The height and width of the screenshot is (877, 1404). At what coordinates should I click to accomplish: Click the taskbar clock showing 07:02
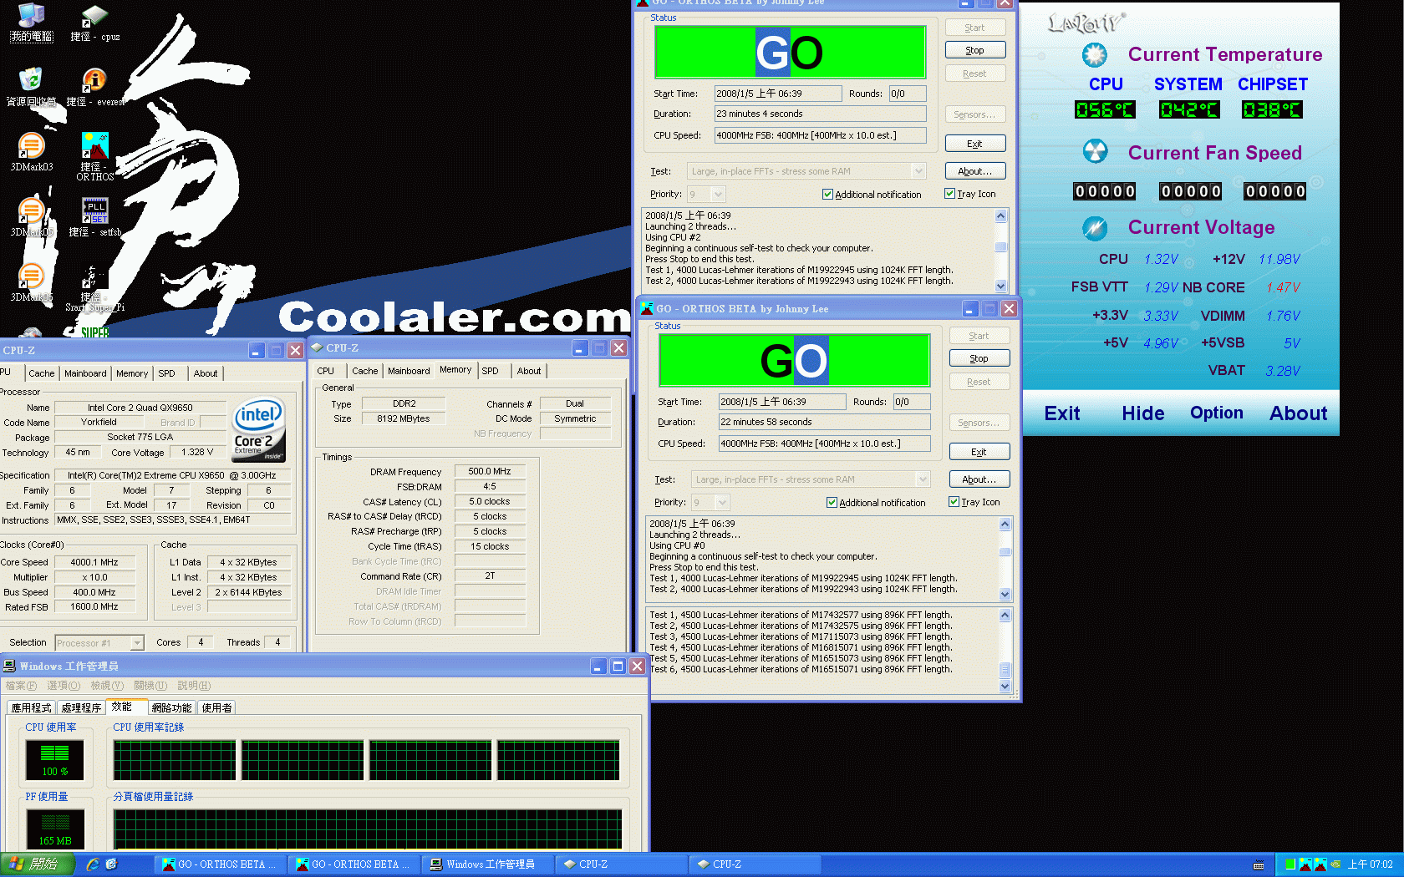pyautogui.click(x=1370, y=864)
